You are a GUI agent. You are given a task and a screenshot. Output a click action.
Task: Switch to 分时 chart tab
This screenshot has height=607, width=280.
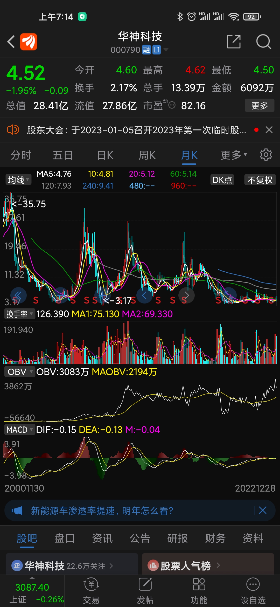click(21, 155)
